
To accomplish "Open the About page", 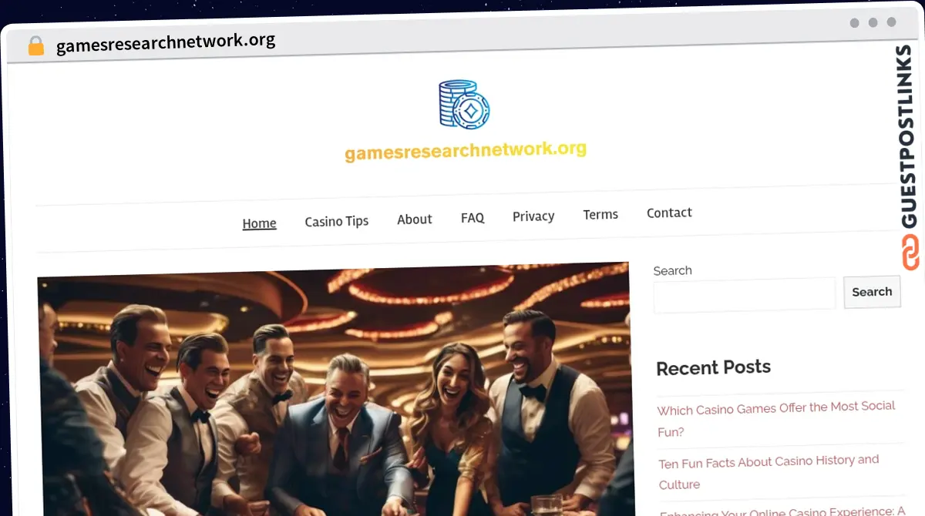I will click(x=415, y=219).
